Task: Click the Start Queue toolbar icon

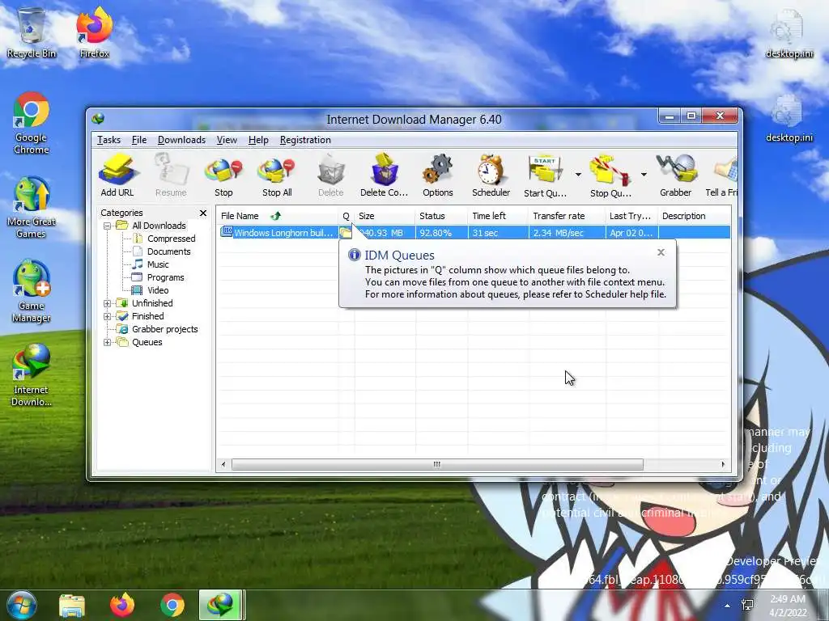Action: (545, 175)
